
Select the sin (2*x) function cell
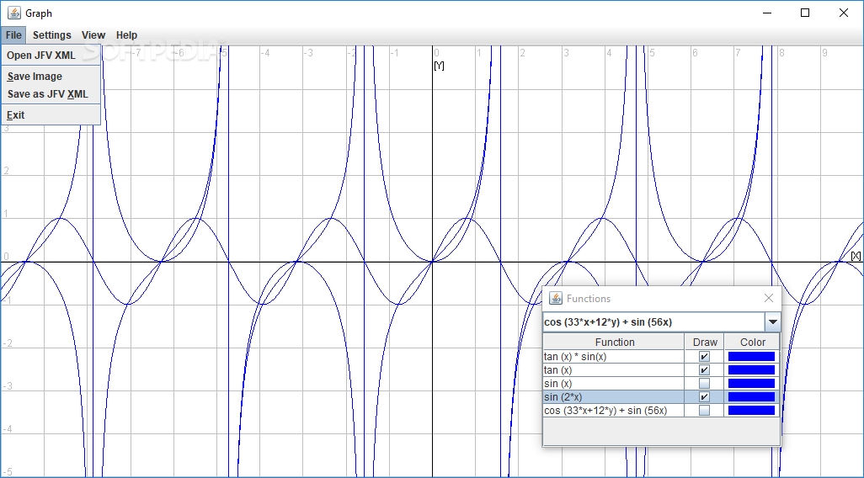tap(613, 397)
